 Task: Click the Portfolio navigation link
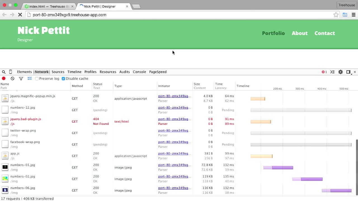click(273, 33)
